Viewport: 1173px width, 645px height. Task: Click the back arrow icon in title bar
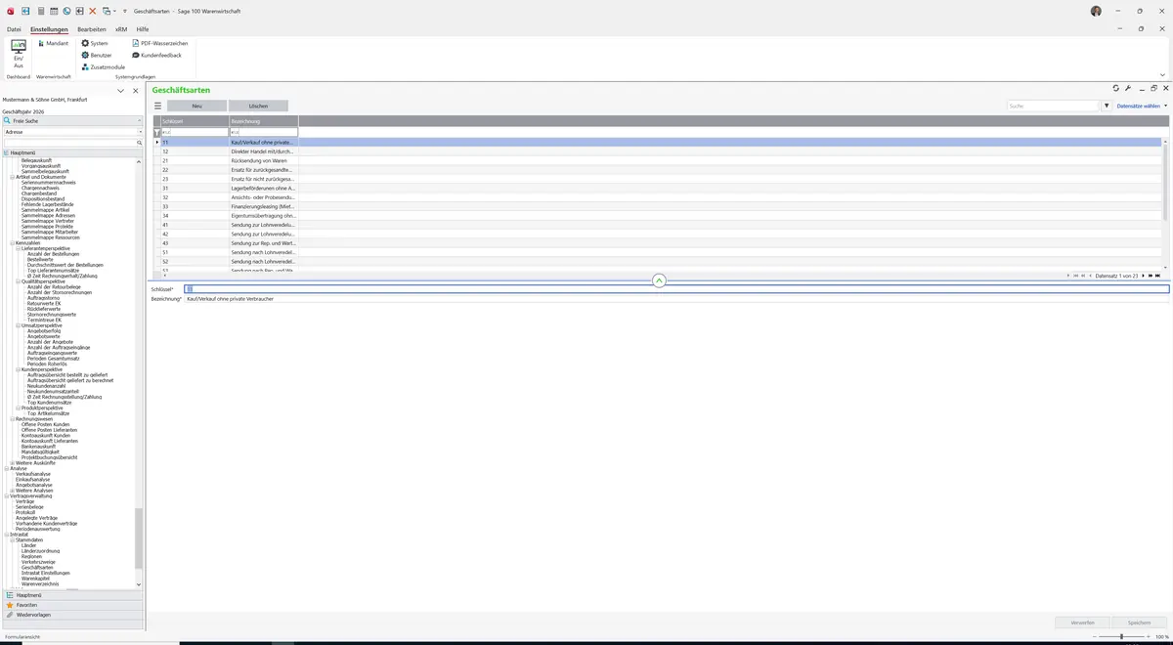click(80, 11)
